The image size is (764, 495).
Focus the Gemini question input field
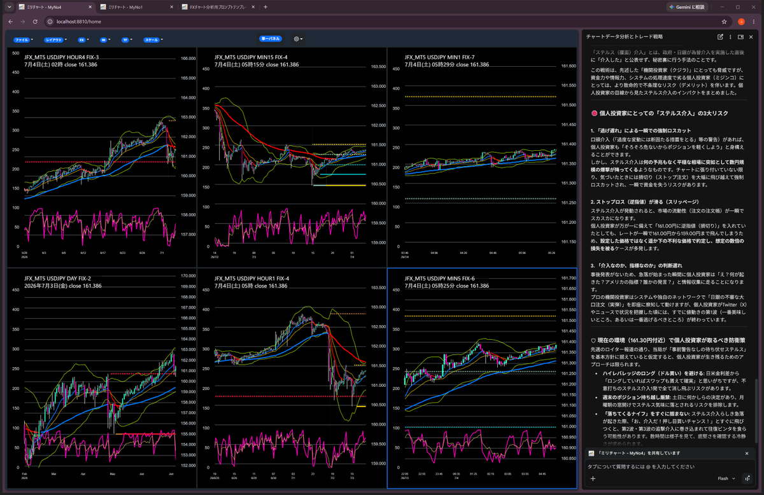[x=668, y=466]
